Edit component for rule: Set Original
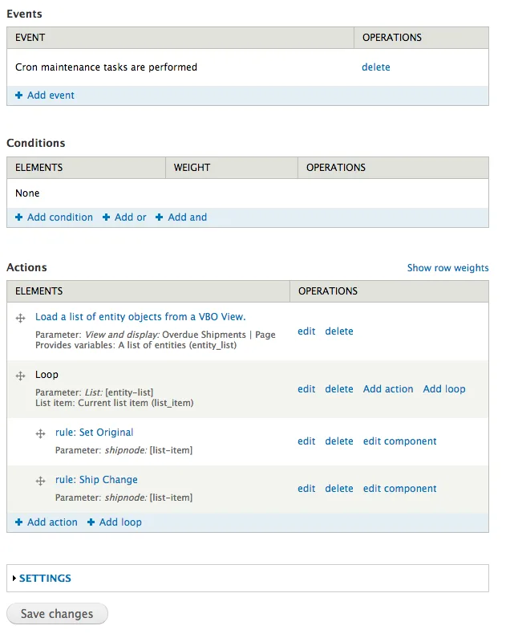 [399, 441]
